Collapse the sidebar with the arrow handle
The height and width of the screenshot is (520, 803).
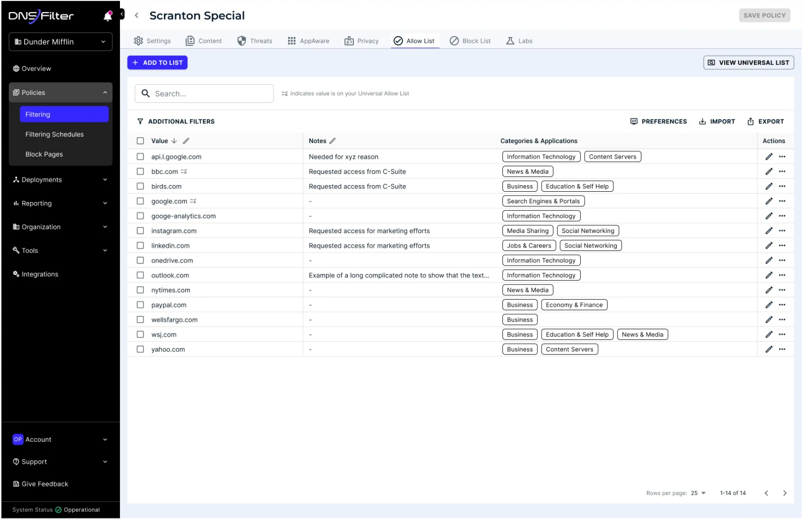click(121, 15)
